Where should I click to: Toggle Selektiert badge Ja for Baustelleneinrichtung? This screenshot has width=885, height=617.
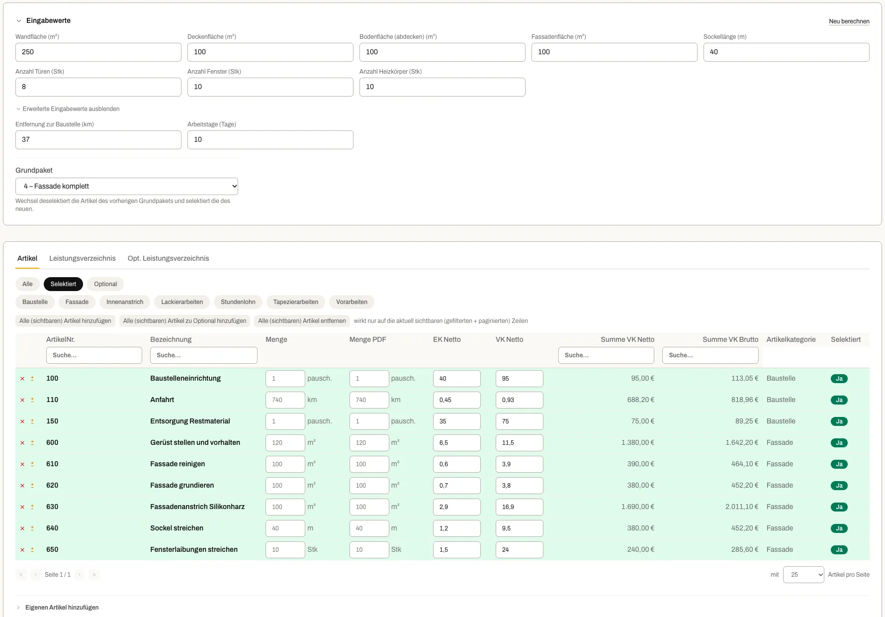coord(839,379)
